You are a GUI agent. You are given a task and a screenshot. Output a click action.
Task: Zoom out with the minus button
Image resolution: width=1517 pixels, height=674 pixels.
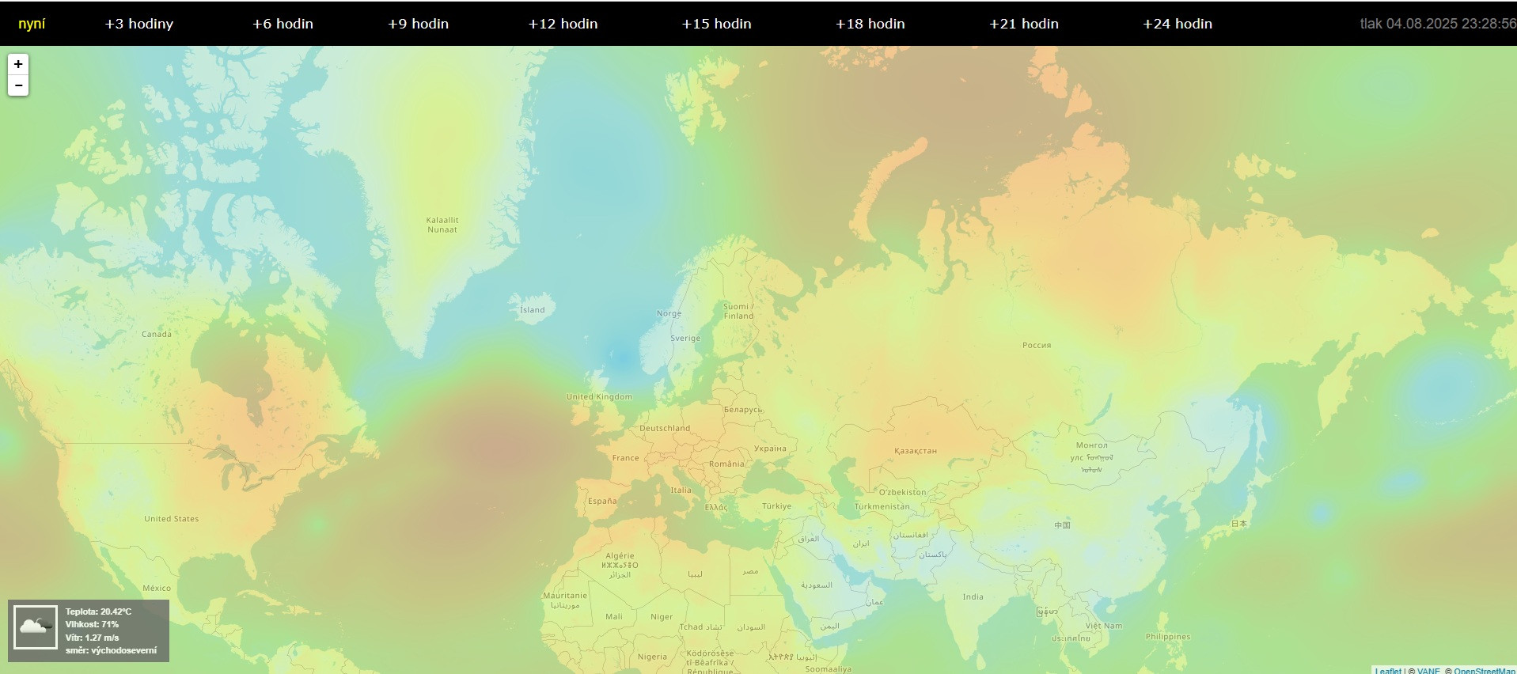[x=18, y=85]
